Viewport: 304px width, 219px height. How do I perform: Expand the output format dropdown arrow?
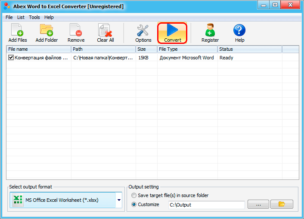(x=119, y=200)
